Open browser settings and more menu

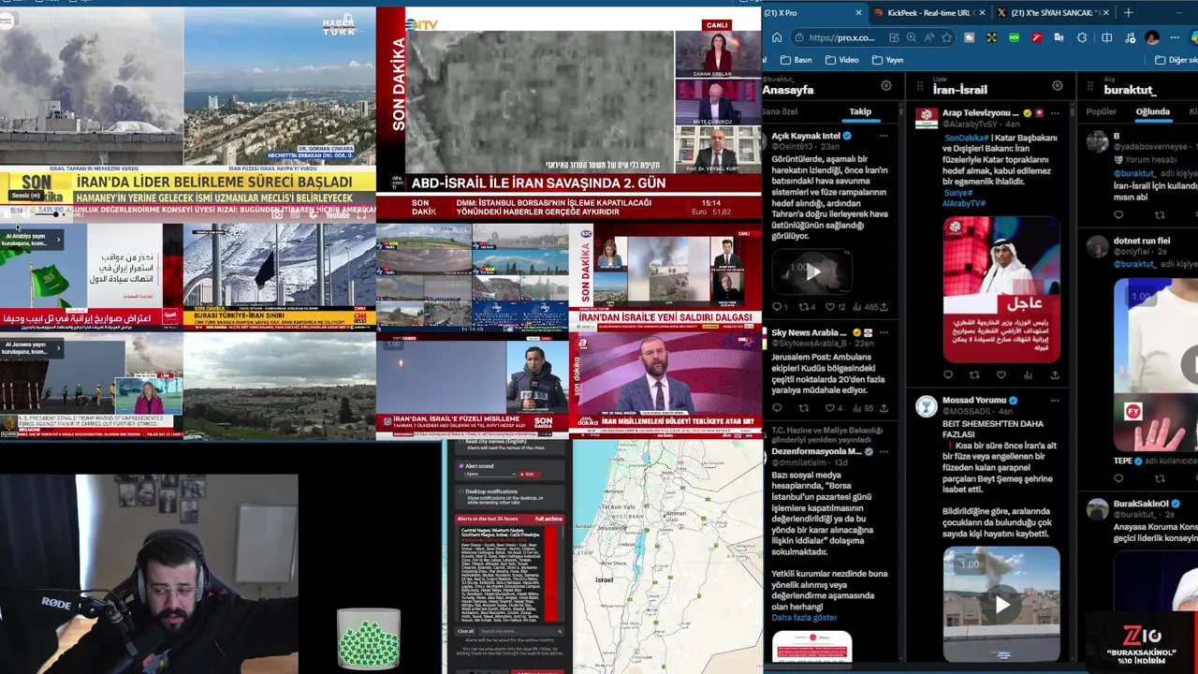point(1175,37)
